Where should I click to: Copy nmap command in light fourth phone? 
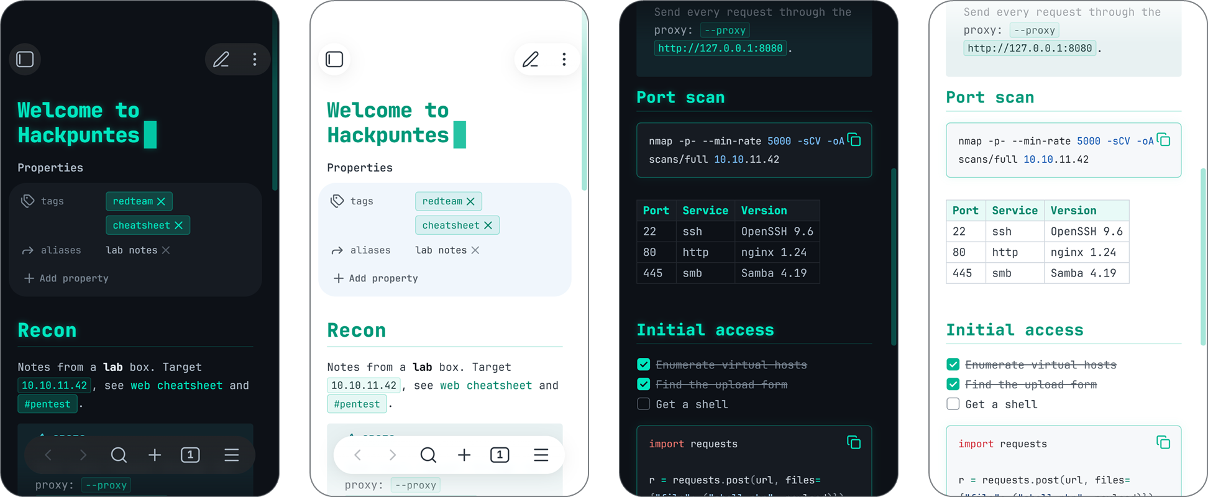tap(1164, 140)
